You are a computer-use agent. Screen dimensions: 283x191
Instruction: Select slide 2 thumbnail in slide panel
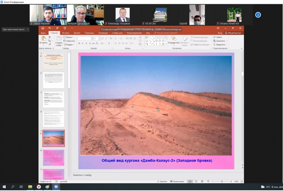click(54, 80)
